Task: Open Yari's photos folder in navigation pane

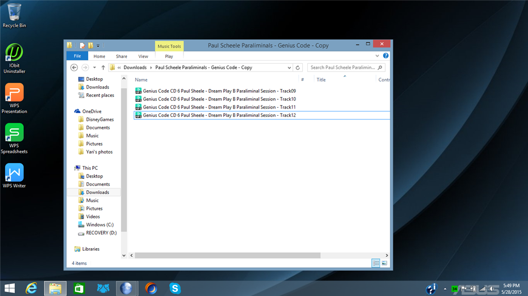Action: [x=99, y=152]
